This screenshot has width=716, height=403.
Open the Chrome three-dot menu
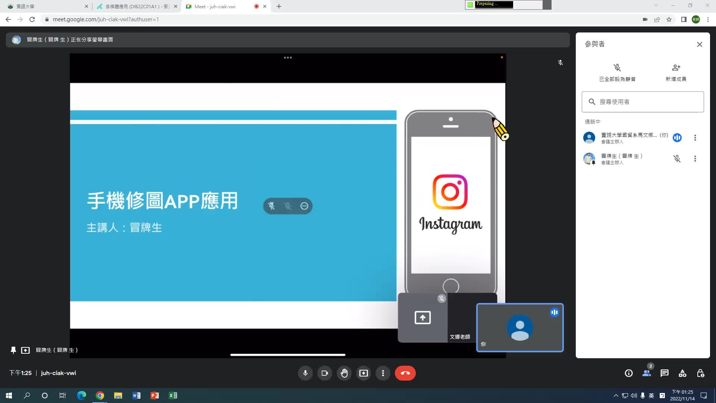point(708,19)
